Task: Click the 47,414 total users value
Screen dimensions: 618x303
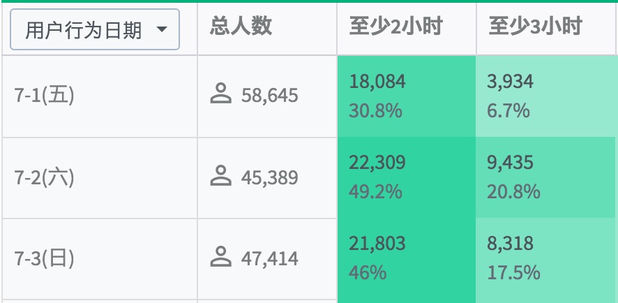Action: point(269,260)
